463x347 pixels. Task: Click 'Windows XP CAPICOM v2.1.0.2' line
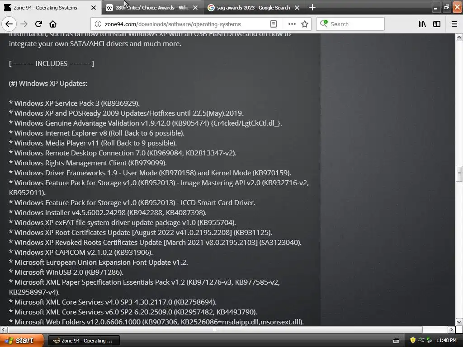click(x=80, y=252)
